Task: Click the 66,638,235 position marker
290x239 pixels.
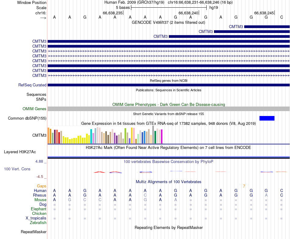Action: click(113, 13)
